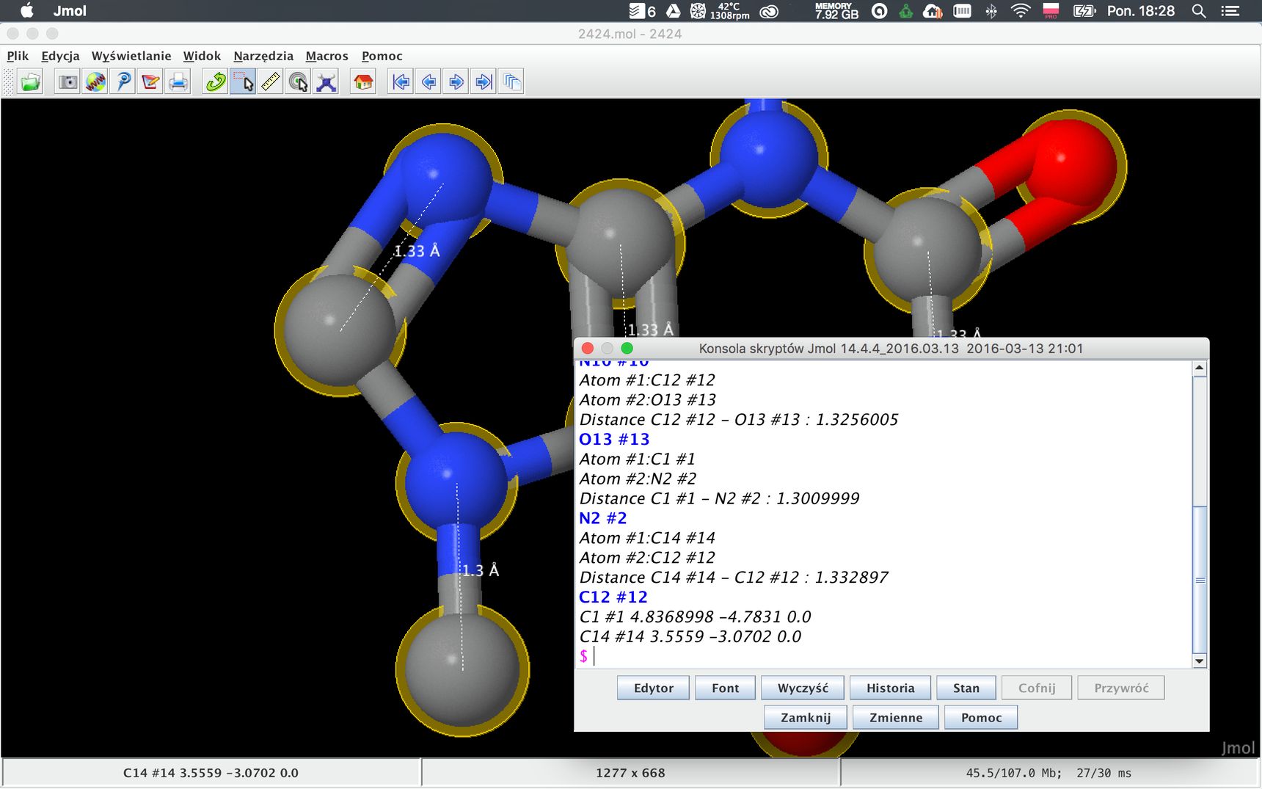Click status bar text 'C14 #14 3.5559 -3.0702 0.0'
Image resolution: width=1262 pixels, height=789 pixels.
[x=211, y=773]
